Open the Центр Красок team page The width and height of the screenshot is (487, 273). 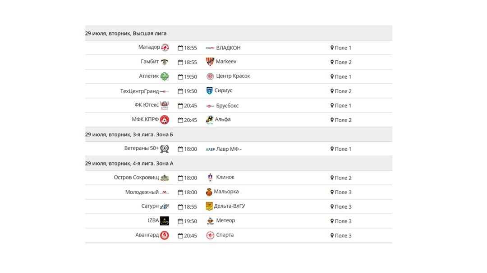[233, 76]
